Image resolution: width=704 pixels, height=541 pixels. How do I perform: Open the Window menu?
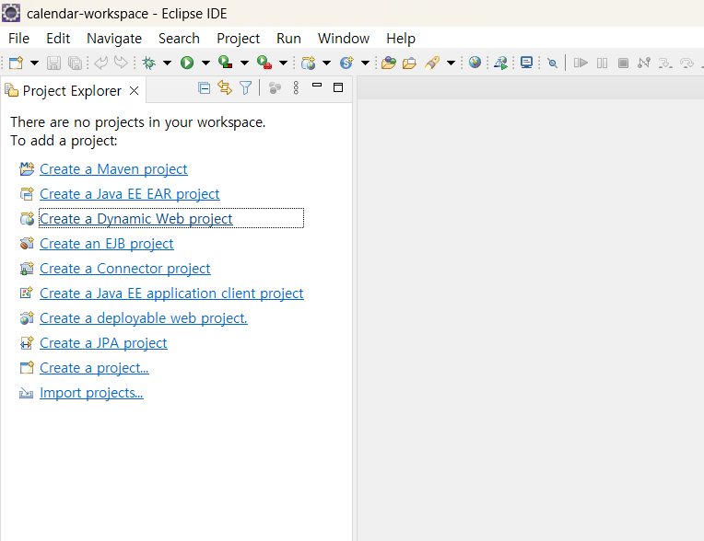click(344, 39)
